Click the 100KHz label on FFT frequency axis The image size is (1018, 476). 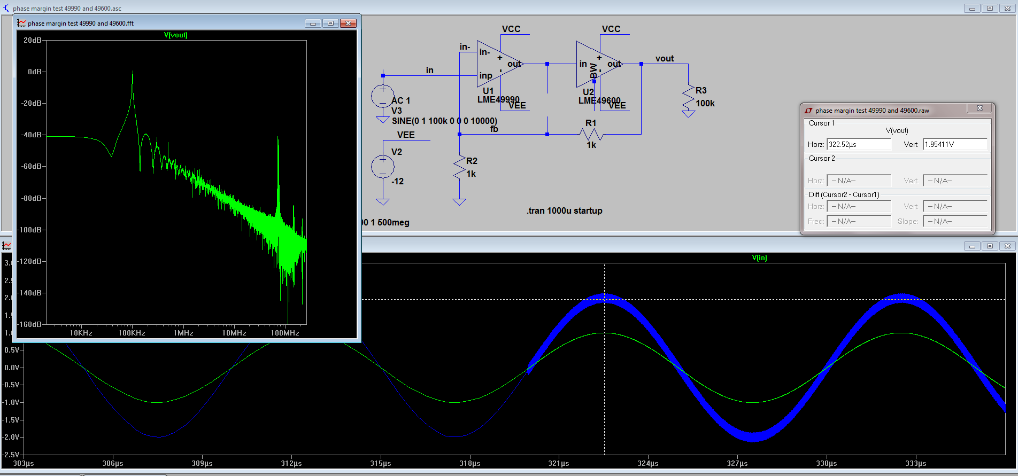pos(132,333)
